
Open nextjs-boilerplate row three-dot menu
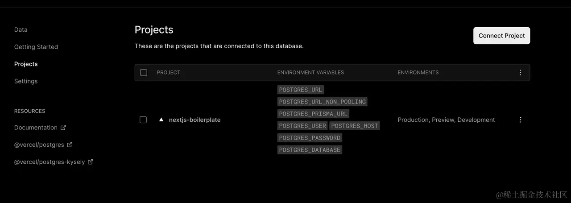[520, 120]
